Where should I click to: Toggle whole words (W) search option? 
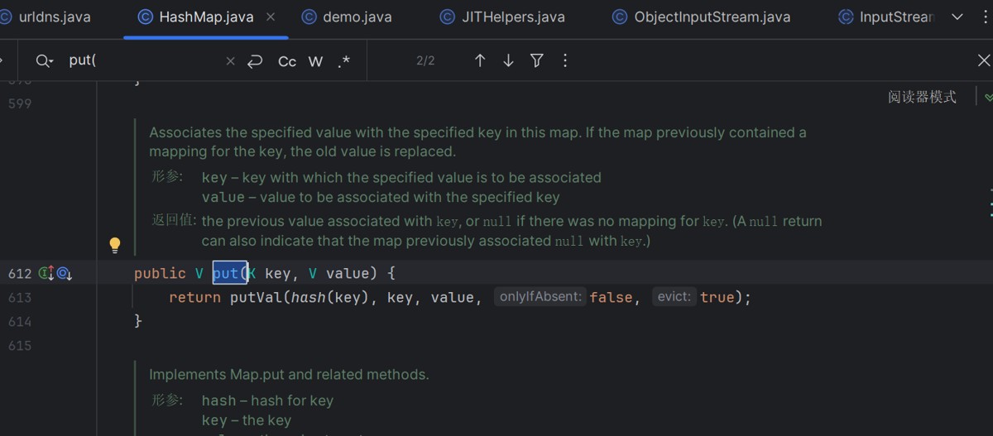point(315,61)
